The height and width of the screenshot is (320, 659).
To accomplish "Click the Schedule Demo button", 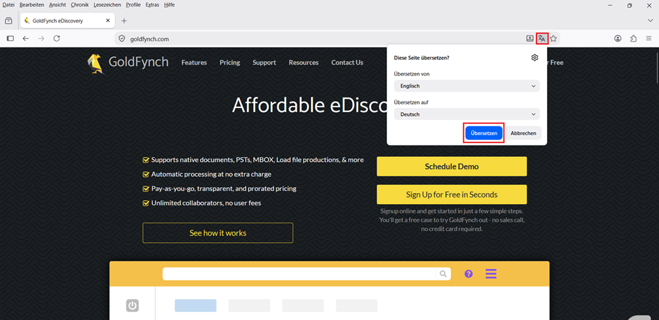I will tap(452, 167).
